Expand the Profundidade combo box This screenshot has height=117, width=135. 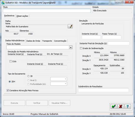tap(66, 84)
